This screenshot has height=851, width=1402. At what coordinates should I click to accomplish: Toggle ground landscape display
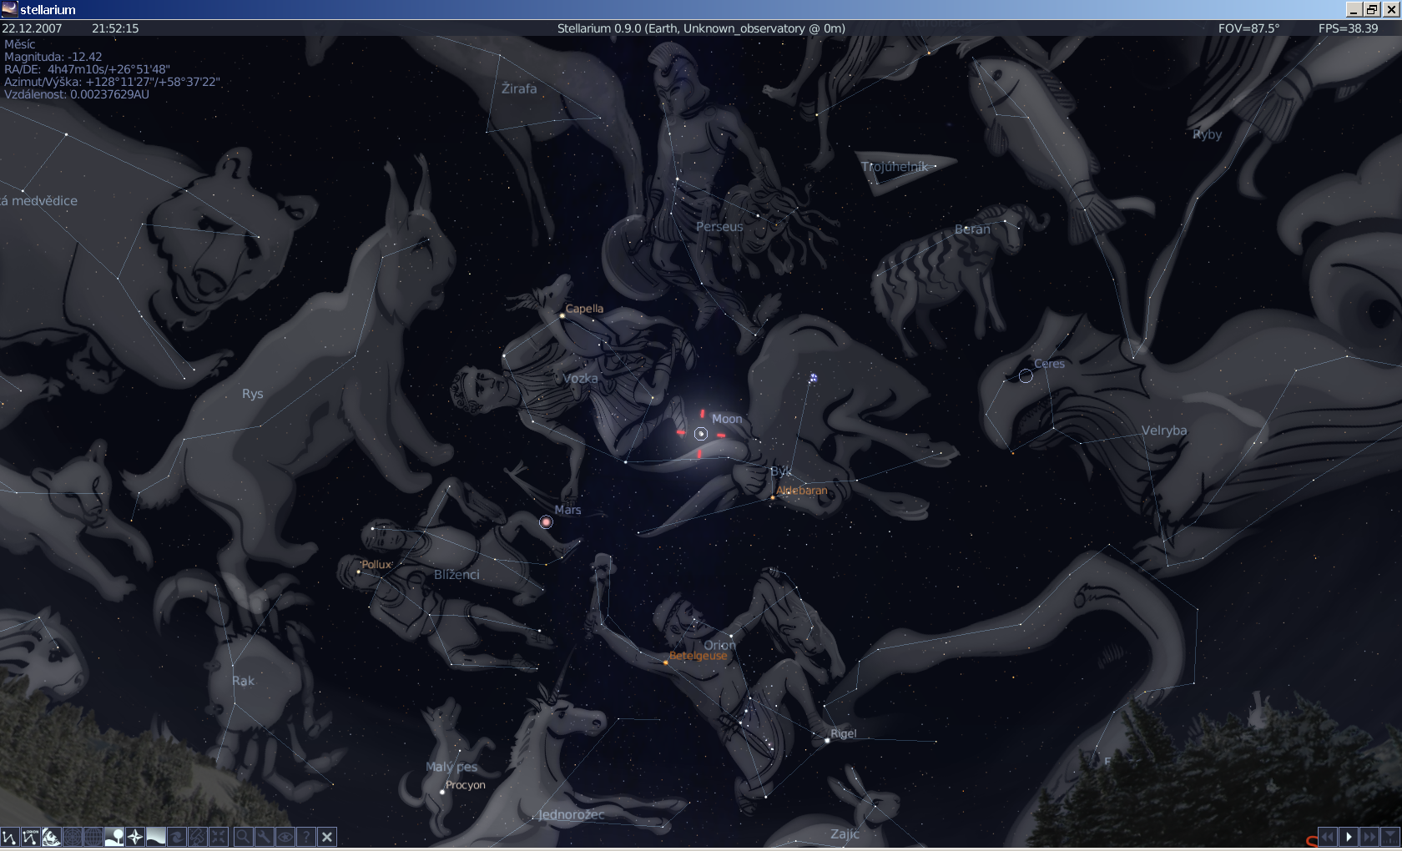114,837
